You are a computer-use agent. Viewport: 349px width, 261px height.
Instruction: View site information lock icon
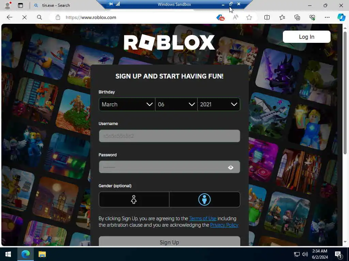(58, 17)
